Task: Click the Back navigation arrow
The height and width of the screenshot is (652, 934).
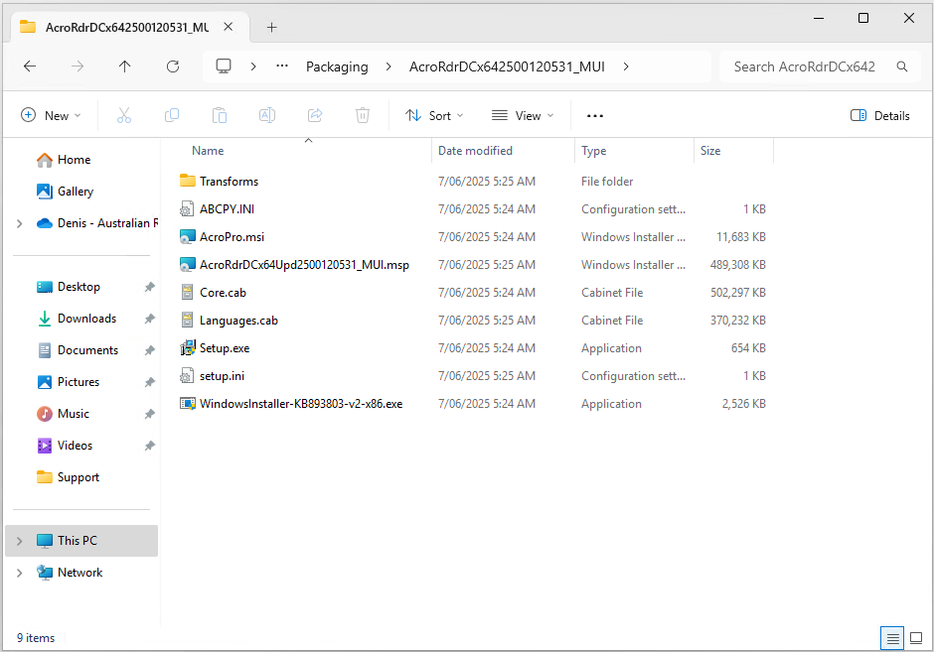Action: [30, 66]
